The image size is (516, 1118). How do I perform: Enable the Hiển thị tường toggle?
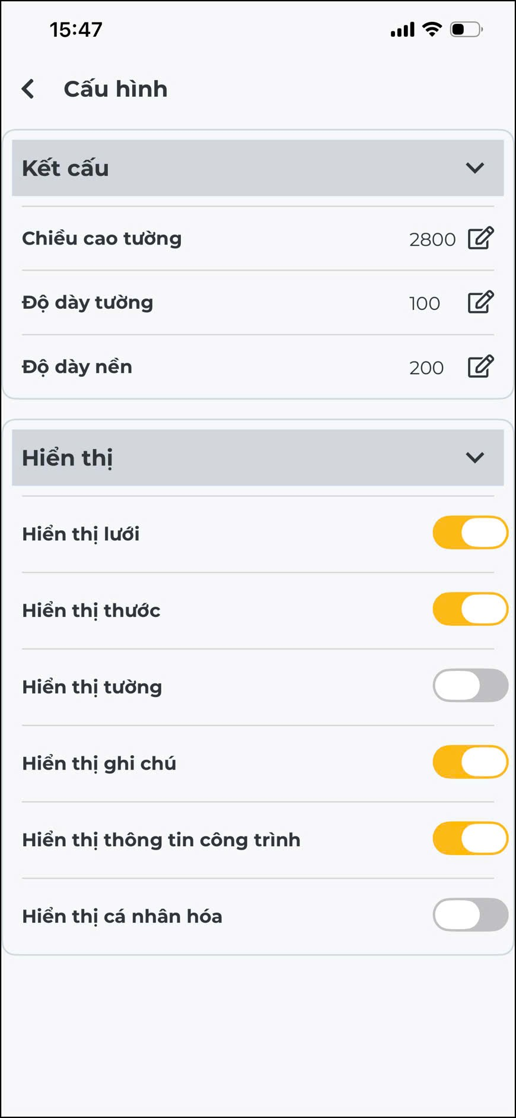470,686
